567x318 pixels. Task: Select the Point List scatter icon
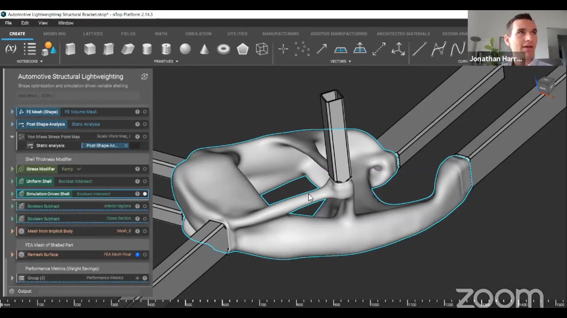pos(302,49)
